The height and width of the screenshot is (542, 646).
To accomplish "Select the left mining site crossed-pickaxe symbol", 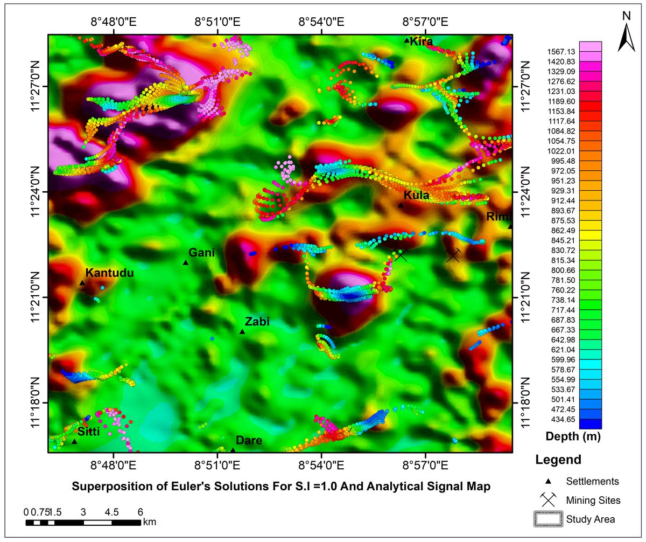I will (401, 255).
